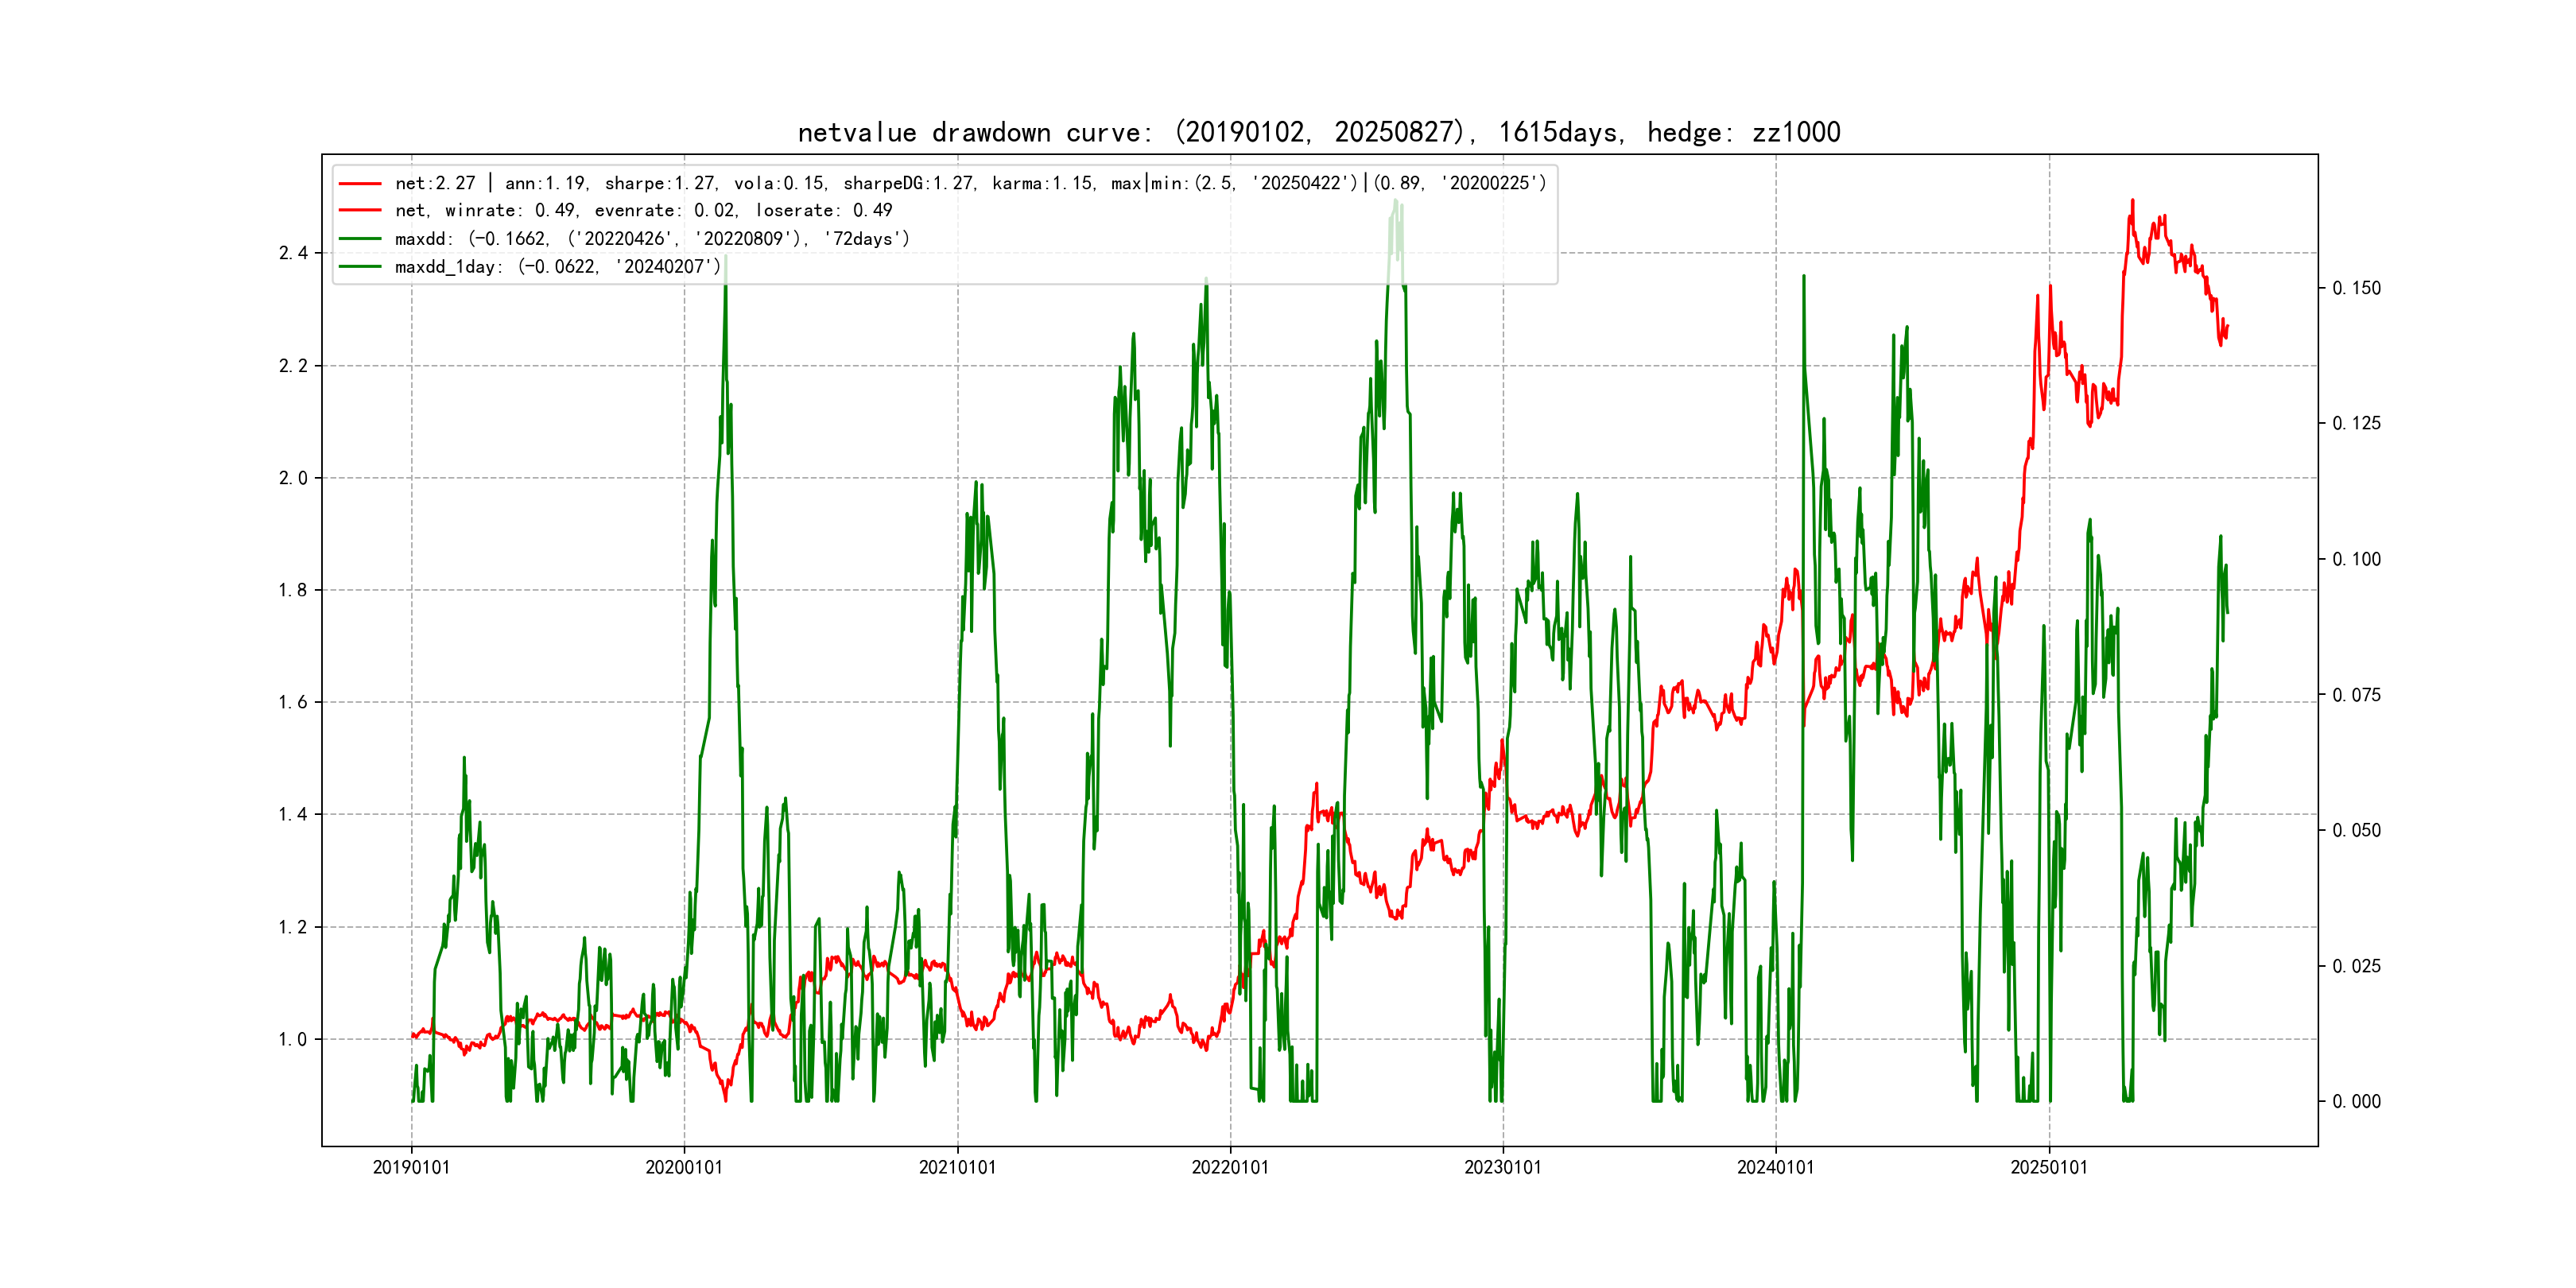Click the green swatch beside maxdd legend entry
The height and width of the screenshot is (1288, 2576).
tap(360, 239)
